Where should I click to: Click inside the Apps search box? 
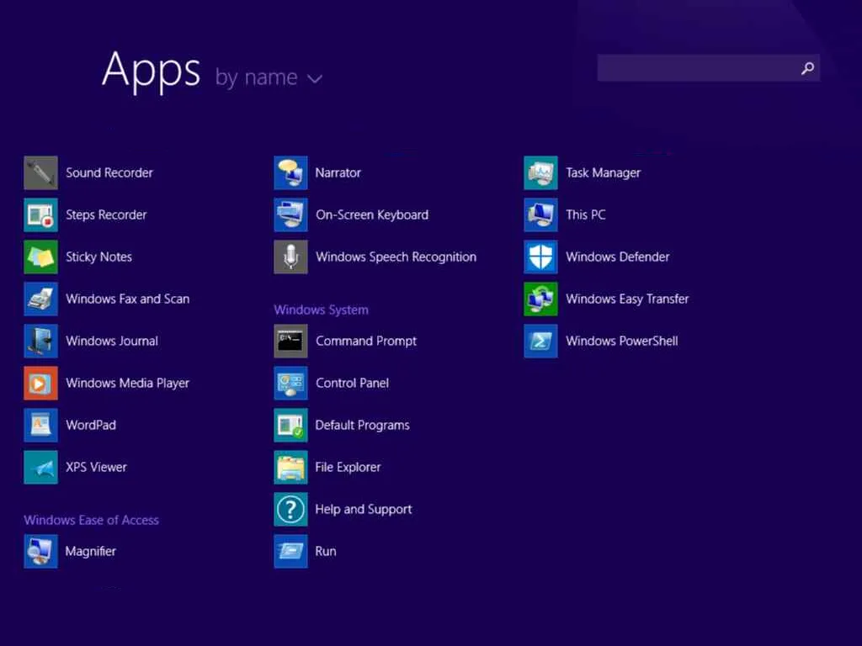(x=709, y=68)
